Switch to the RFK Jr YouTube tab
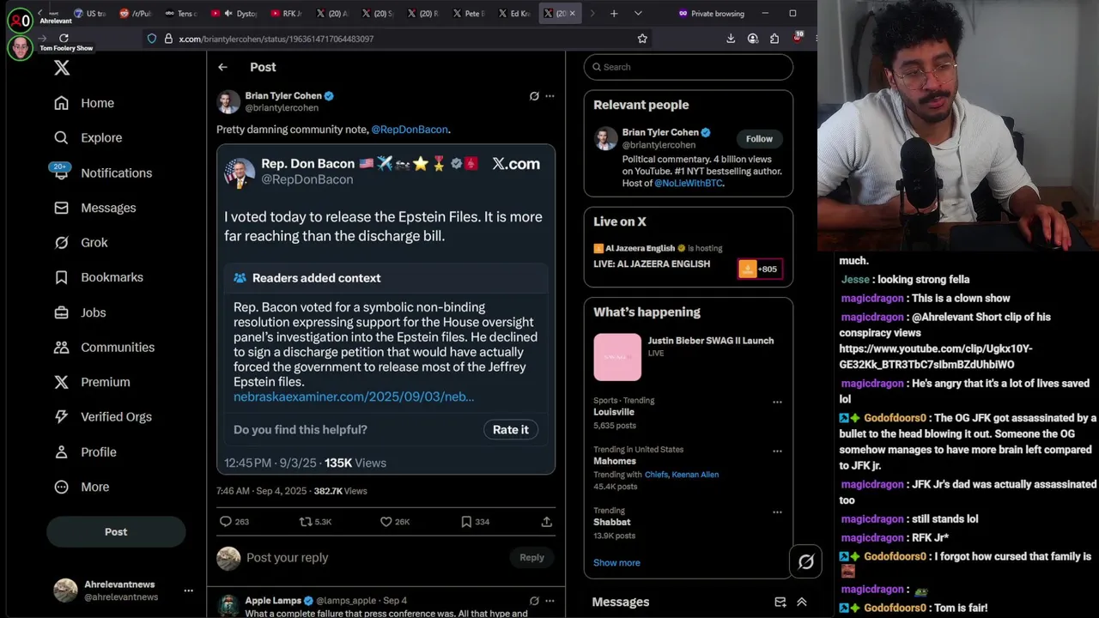This screenshot has height=618, width=1099. click(287, 14)
